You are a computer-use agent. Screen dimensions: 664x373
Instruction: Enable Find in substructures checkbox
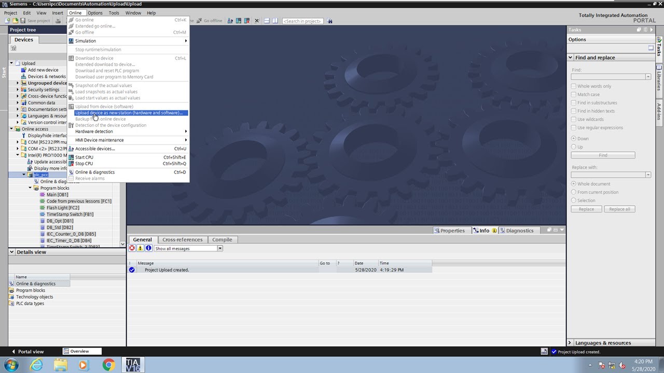(574, 103)
